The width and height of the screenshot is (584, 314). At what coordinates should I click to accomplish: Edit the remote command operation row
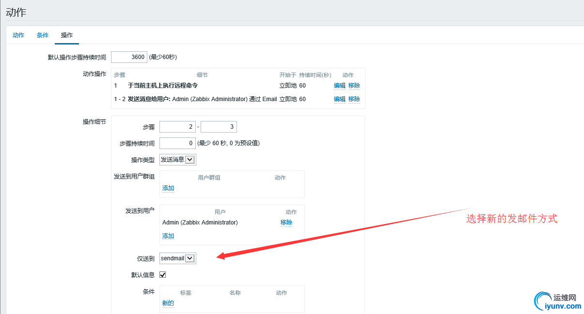coord(339,86)
